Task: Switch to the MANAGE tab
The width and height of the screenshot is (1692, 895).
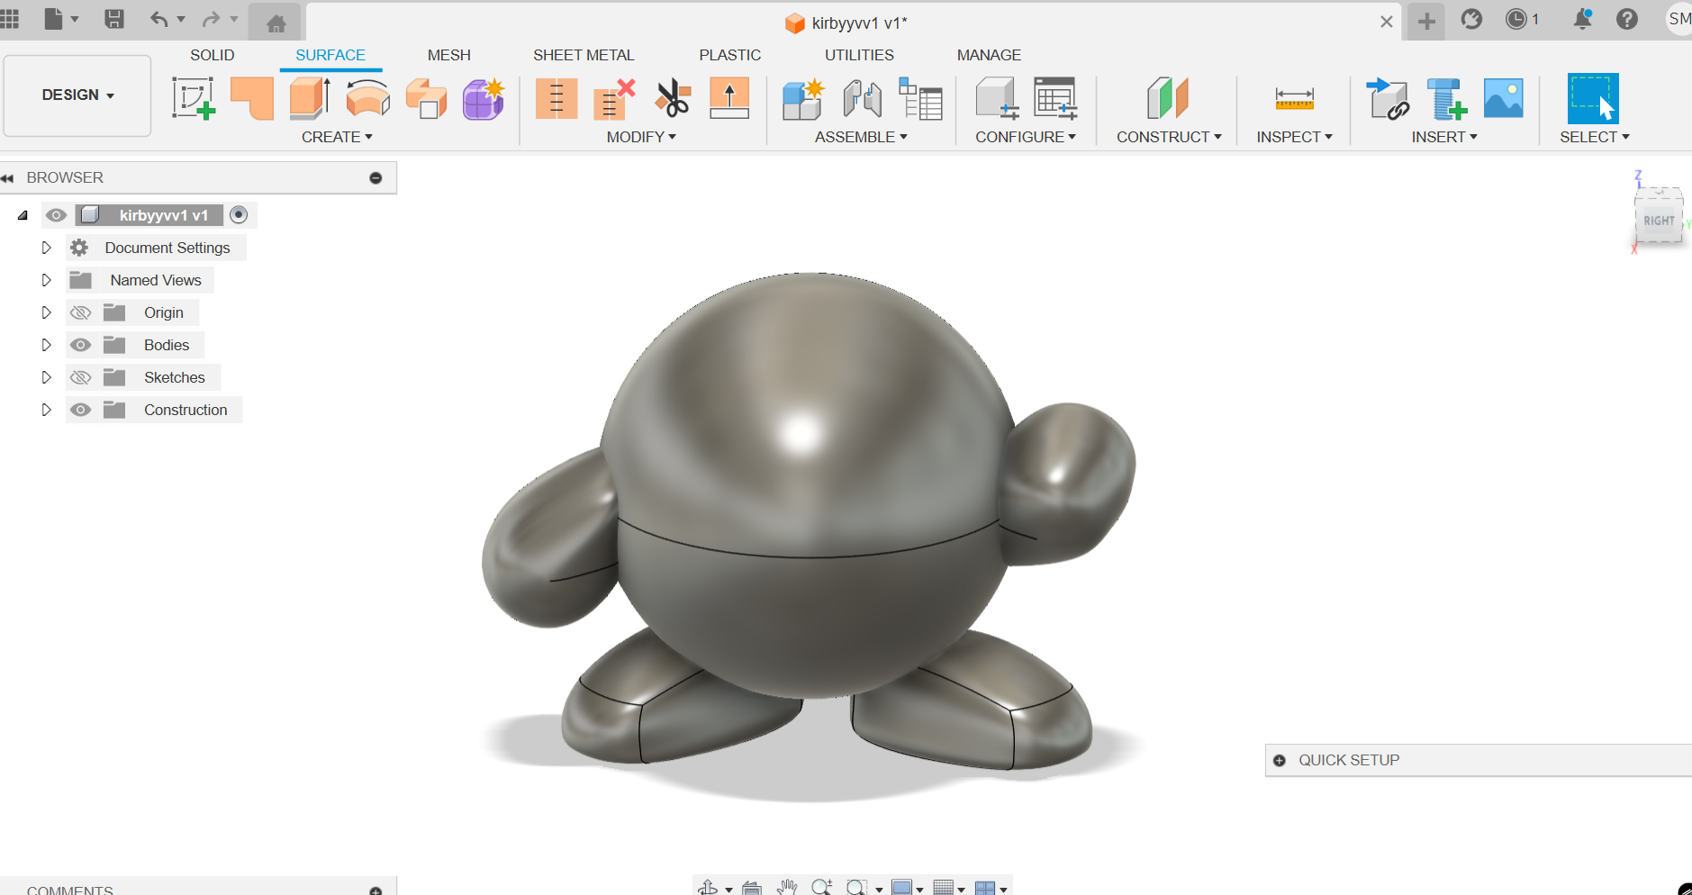Action: pos(989,55)
